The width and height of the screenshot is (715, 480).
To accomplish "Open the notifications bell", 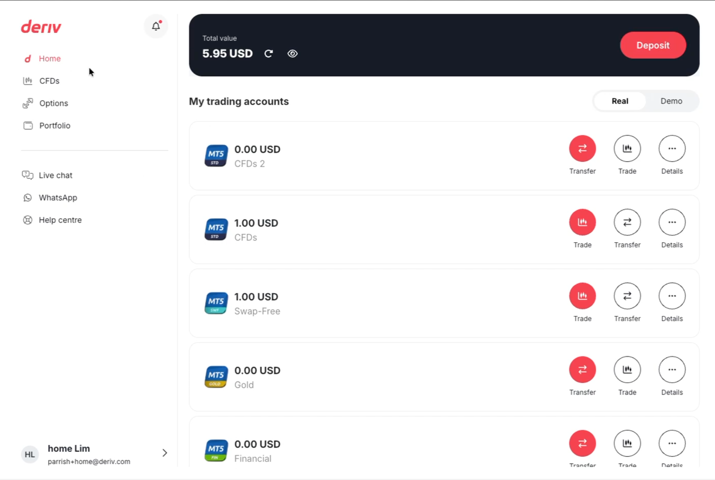I will click(x=156, y=26).
